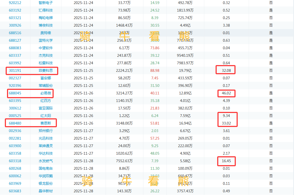
Task: Click stock code 603683
Action: (x=15, y=191)
